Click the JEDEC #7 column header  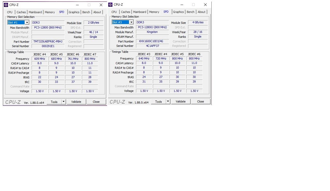[x=90, y=54]
